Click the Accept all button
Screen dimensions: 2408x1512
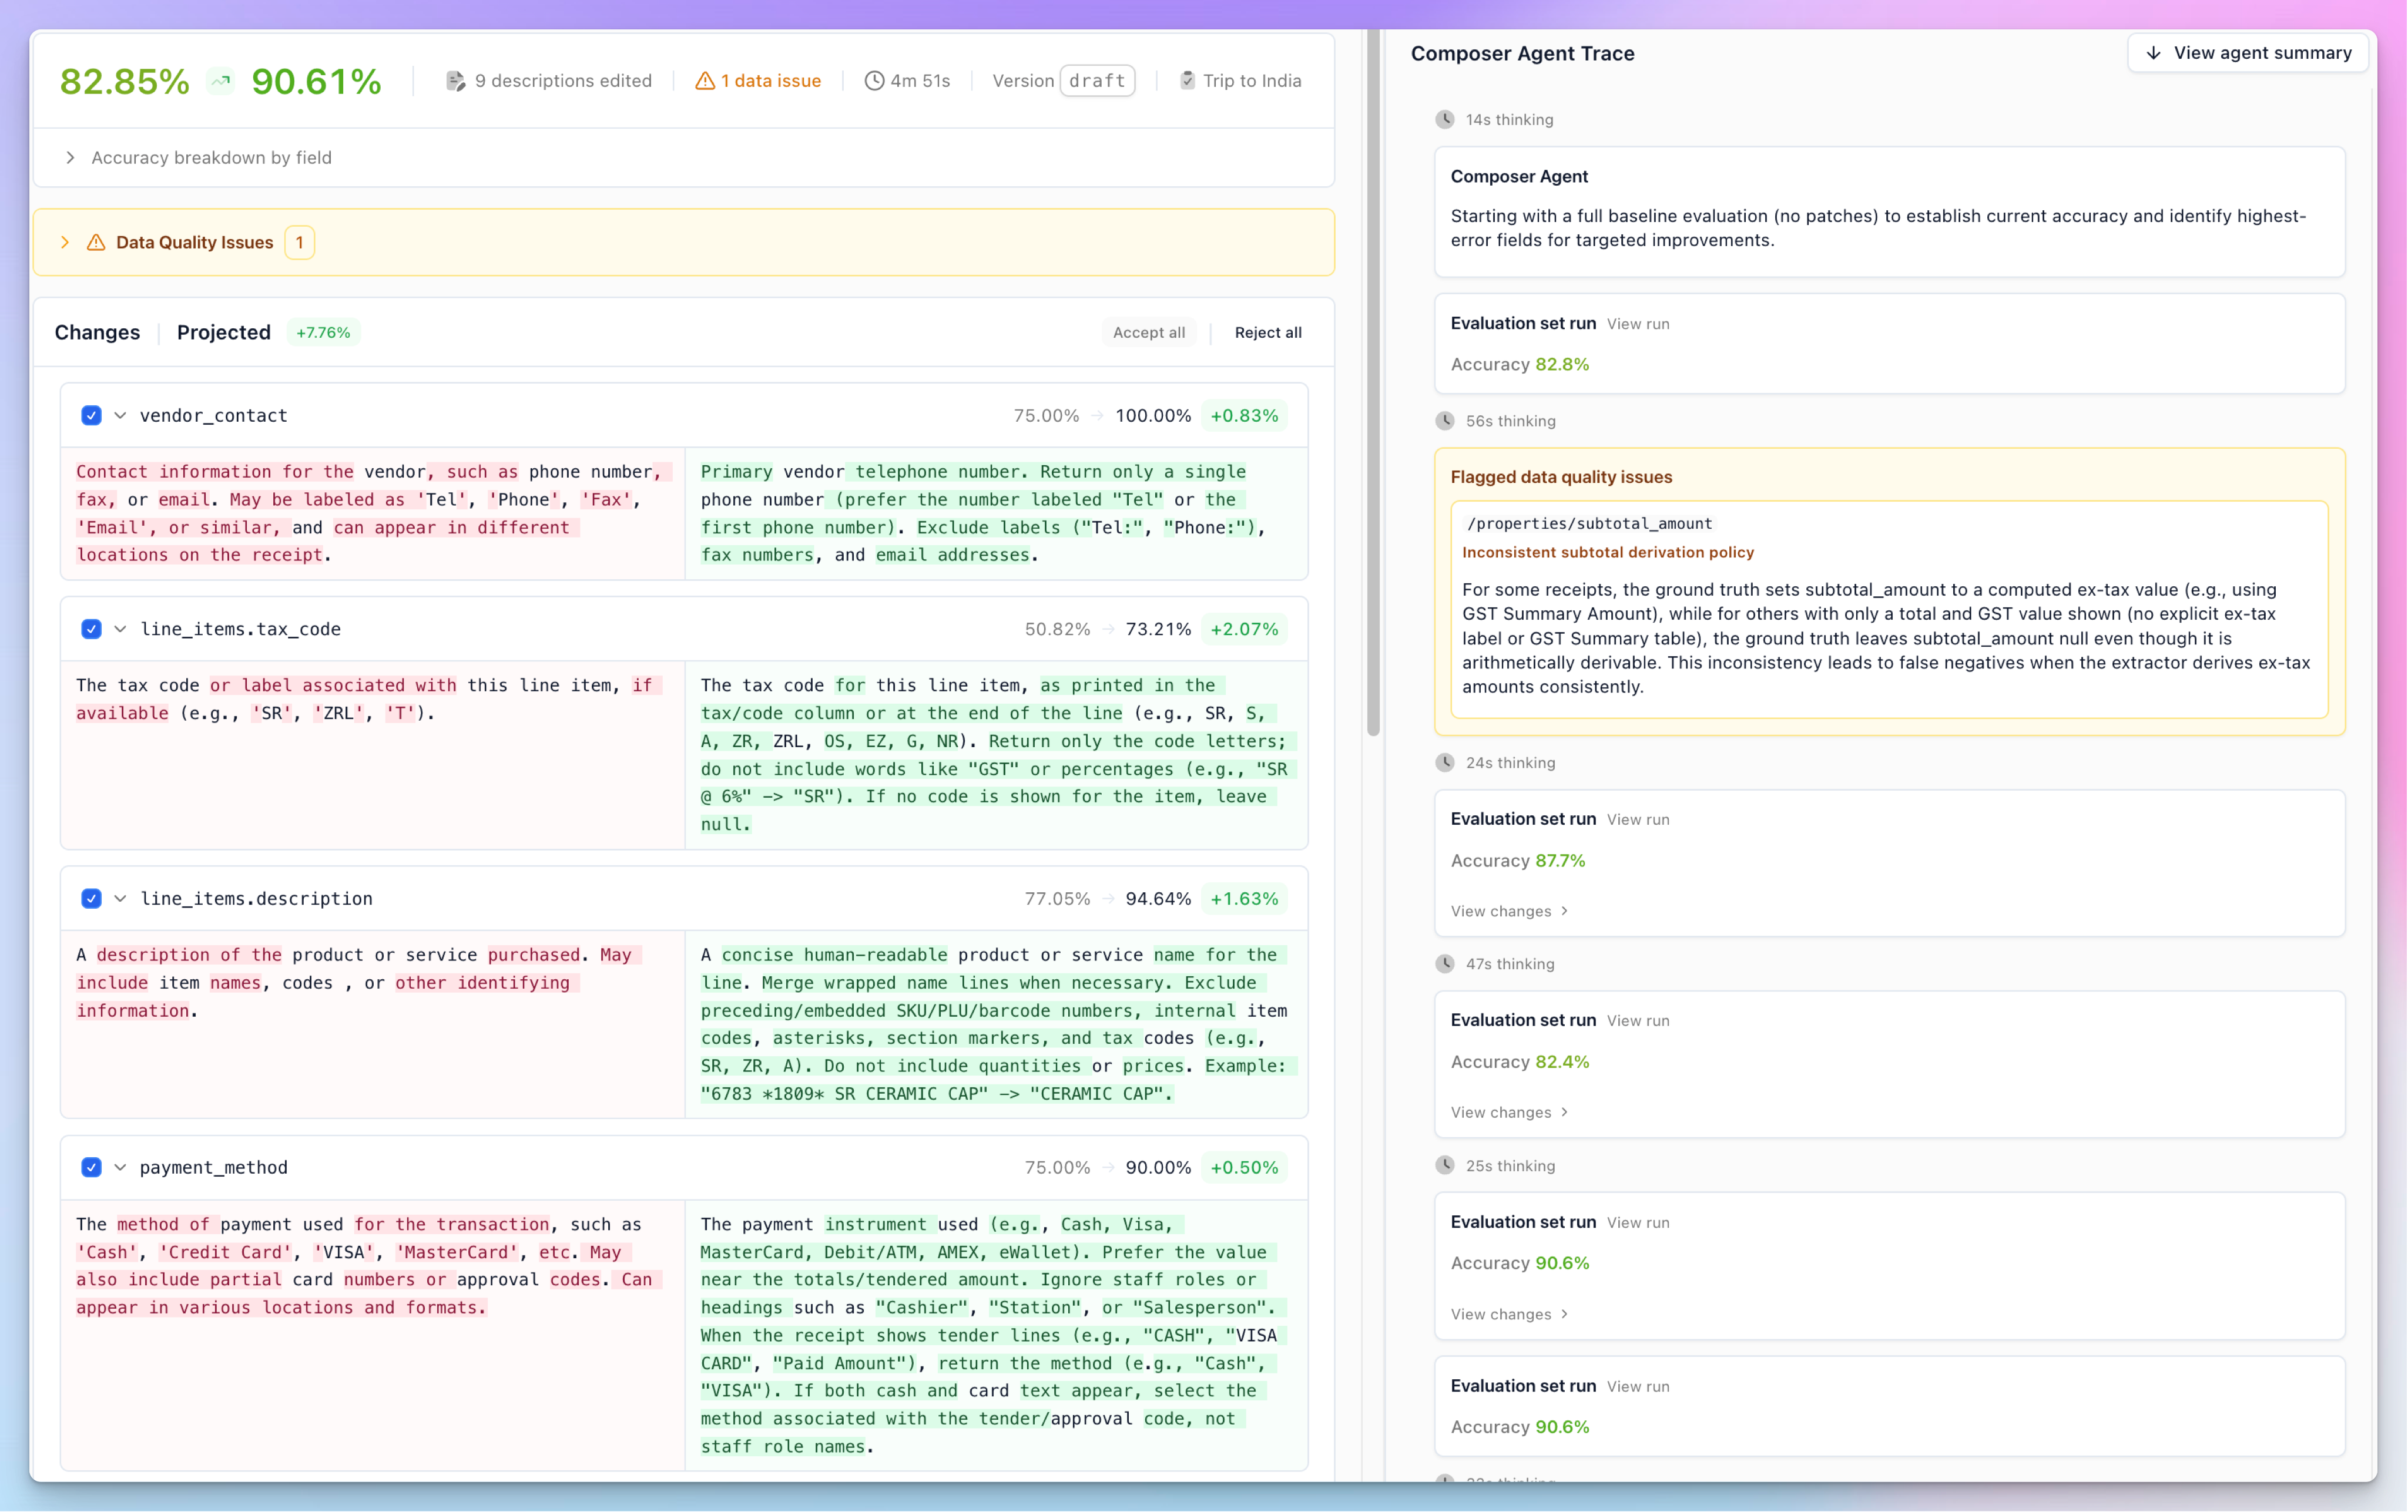pyautogui.click(x=1148, y=332)
